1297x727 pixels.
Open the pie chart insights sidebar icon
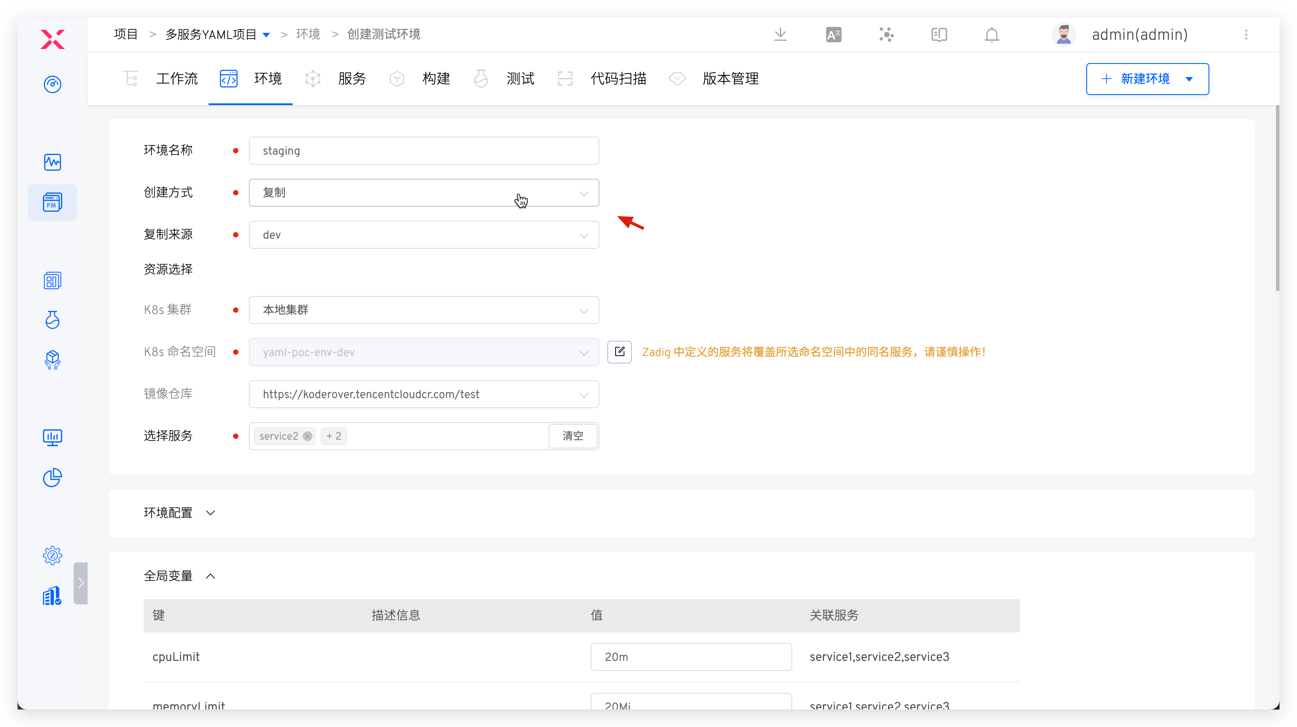coord(53,477)
